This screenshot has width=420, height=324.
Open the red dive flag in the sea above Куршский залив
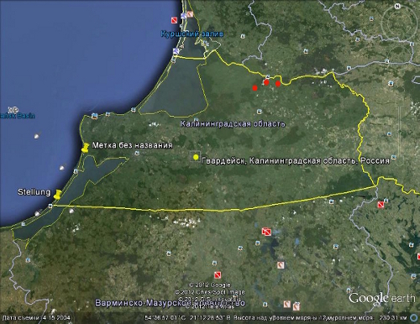(x=175, y=20)
